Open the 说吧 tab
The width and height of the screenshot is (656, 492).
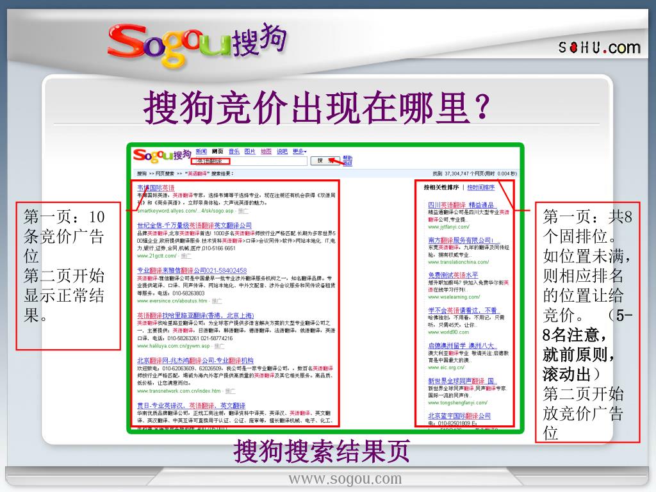[x=282, y=151]
